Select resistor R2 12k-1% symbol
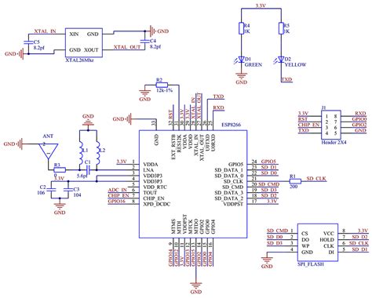 pyautogui.click(x=162, y=85)
